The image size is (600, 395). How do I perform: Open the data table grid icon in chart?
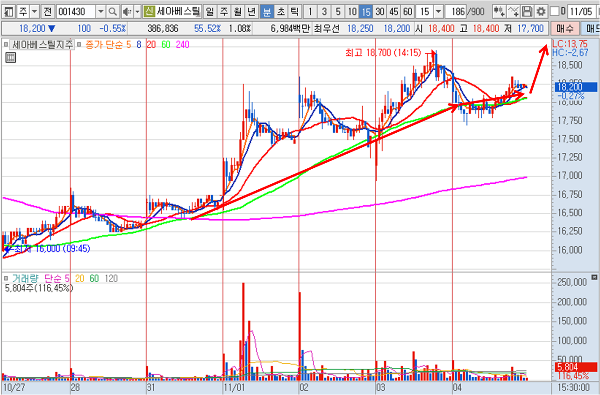click(10, 57)
